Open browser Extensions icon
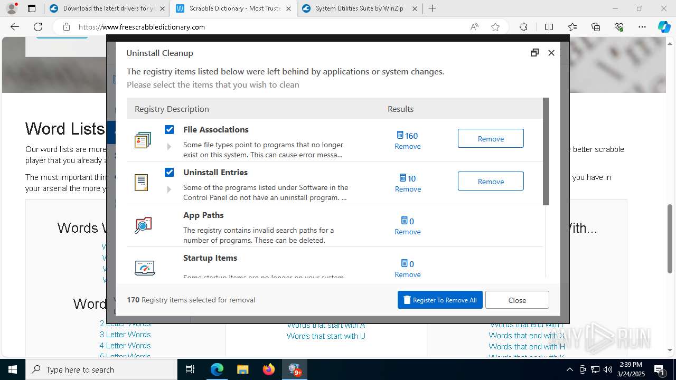The height and width of the screenshot is (380, 676). [523, 27]
